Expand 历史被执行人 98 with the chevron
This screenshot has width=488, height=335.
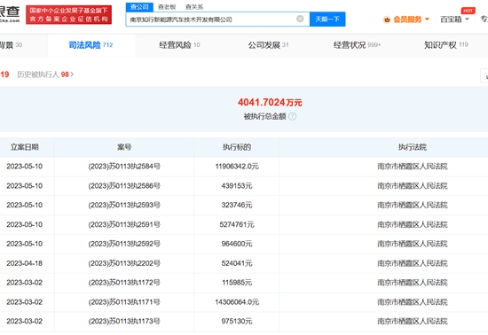(72, 74)
